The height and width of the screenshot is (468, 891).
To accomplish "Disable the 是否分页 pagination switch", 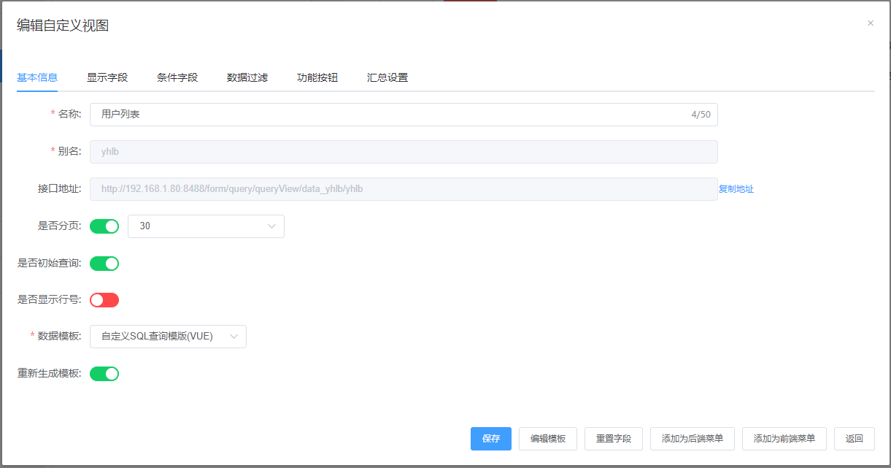I will [104, 226].
